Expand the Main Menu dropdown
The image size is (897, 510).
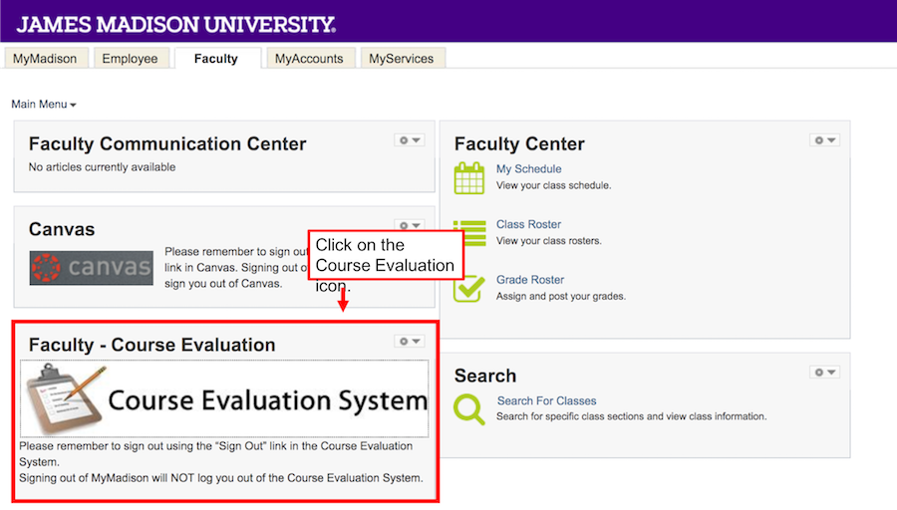(44, 104)
